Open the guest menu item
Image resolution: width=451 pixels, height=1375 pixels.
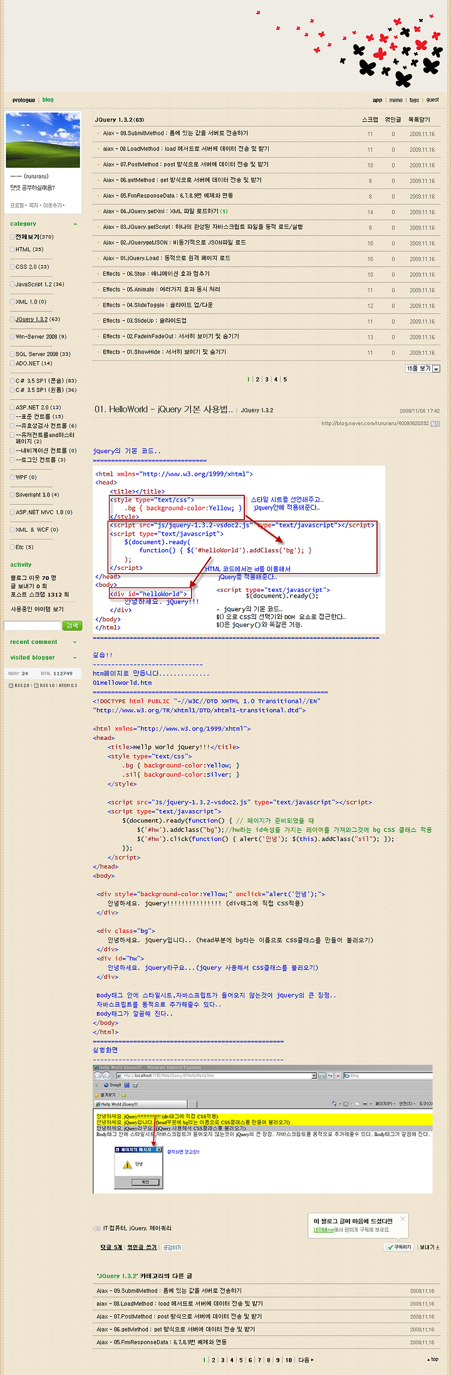pos(432,100)
